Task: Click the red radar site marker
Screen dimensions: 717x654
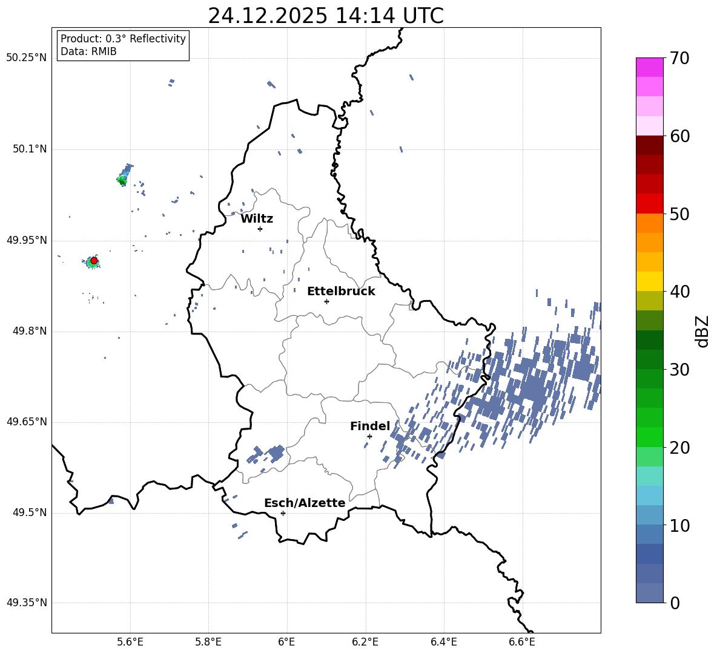Action: click(94, 261)
